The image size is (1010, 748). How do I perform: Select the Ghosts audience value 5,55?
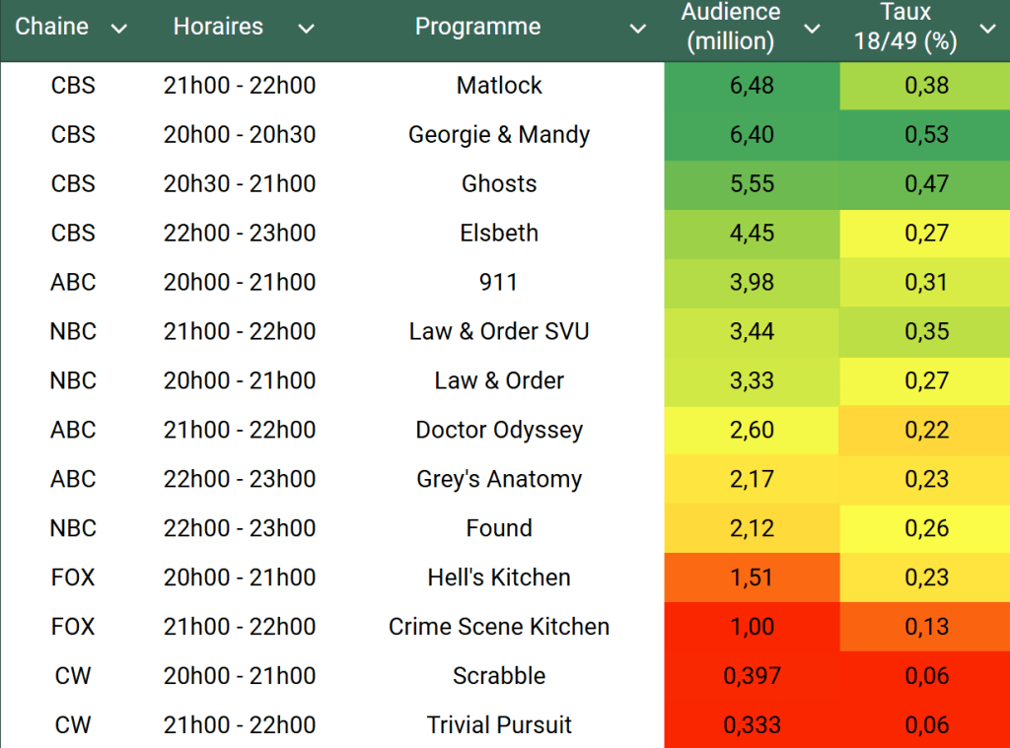(752, 184)
